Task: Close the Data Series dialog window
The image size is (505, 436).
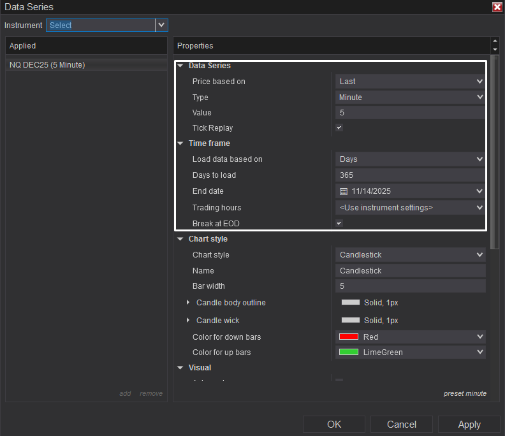Action: point(497,7)
